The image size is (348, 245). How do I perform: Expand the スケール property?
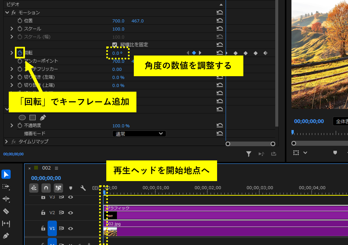tap(12, 28)
